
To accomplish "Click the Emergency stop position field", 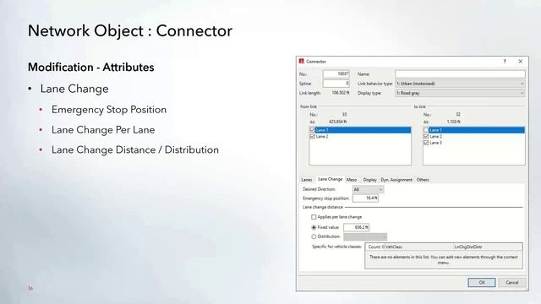I will point(365,198).
